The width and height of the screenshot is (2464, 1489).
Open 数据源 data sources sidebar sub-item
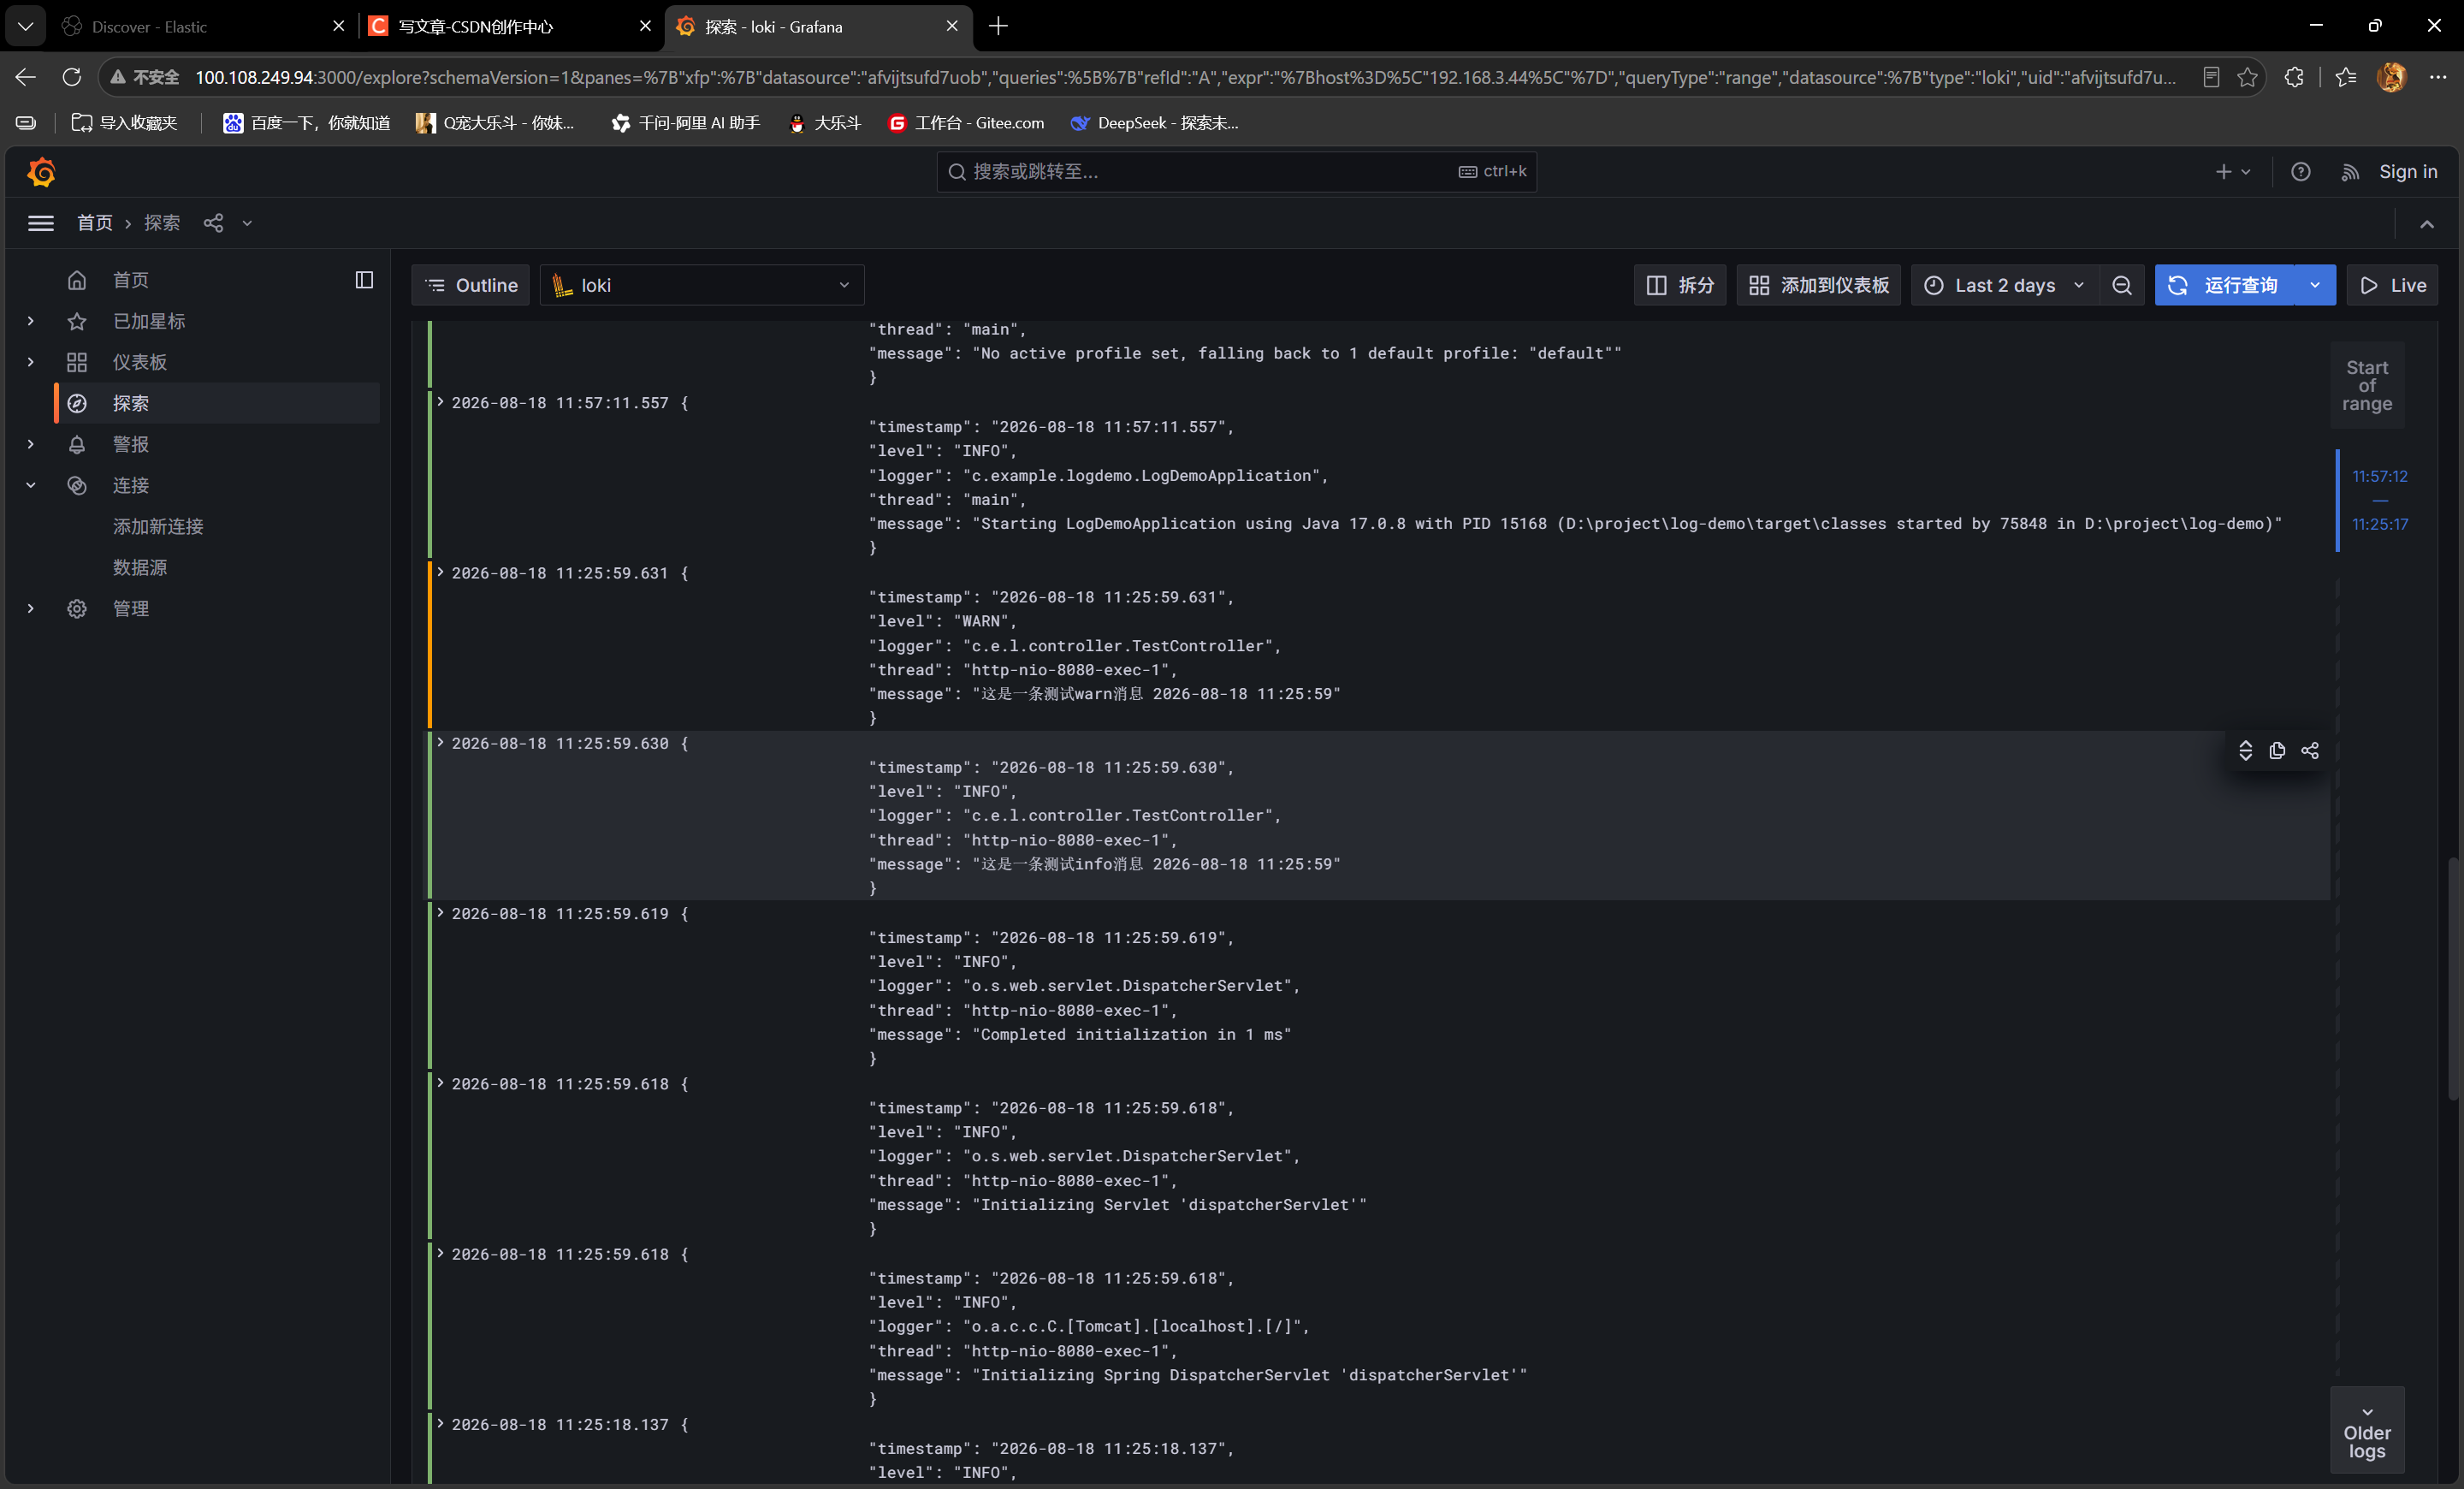(x=140, y=567)
